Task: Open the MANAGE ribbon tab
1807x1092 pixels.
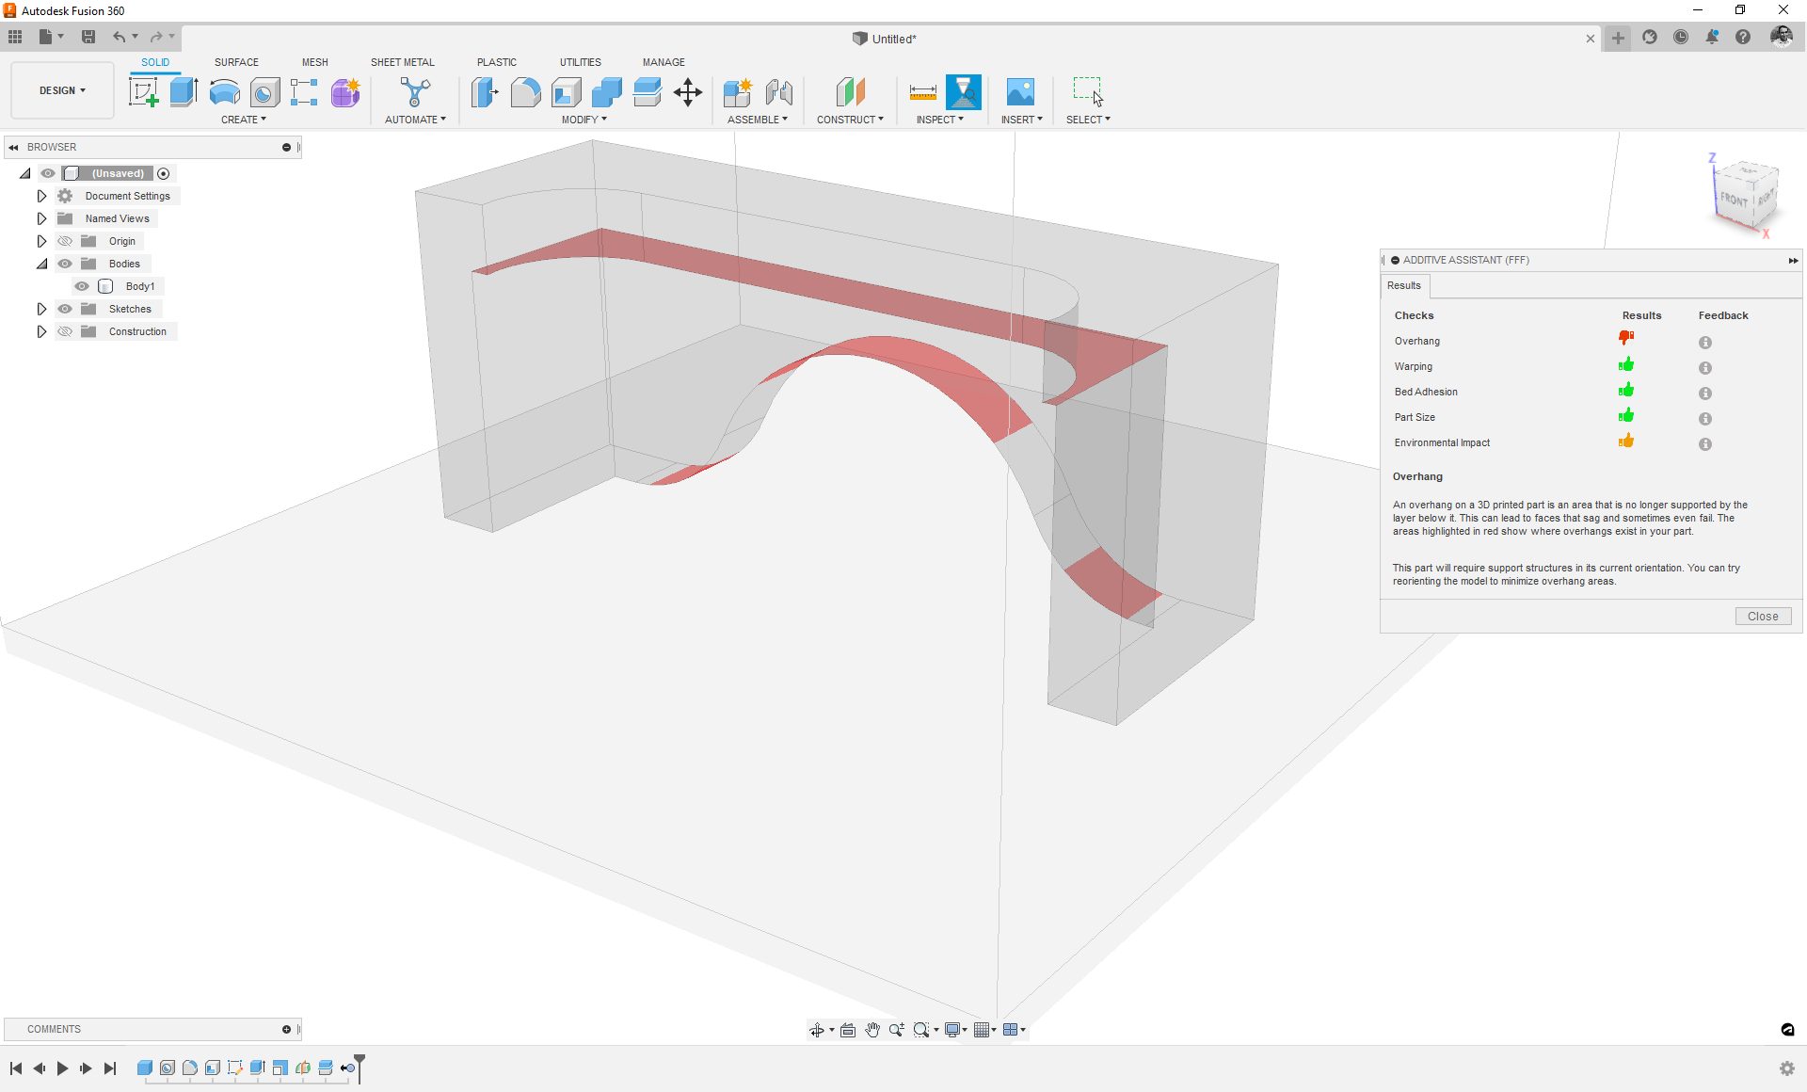Action: click(664, 62)
